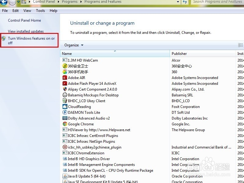This screenshot has width=244, height=183.
Task: Click the 1.3M HD WebCam program icon
Action: tap(65, 60)
